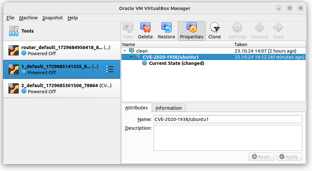Select the 2_default_1729685301506_78864 machine name

59,85
